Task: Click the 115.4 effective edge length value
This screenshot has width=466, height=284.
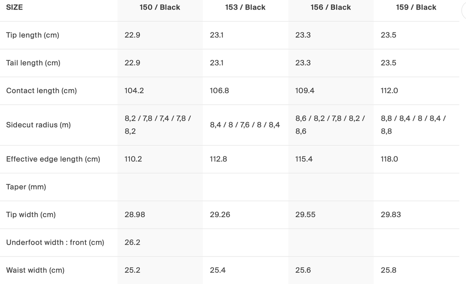Action: (304, 159)
